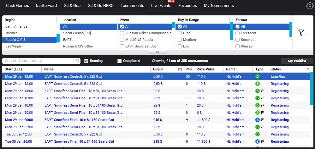Open the Favourites tab
The image size is (315, 149).
point(187,6)
